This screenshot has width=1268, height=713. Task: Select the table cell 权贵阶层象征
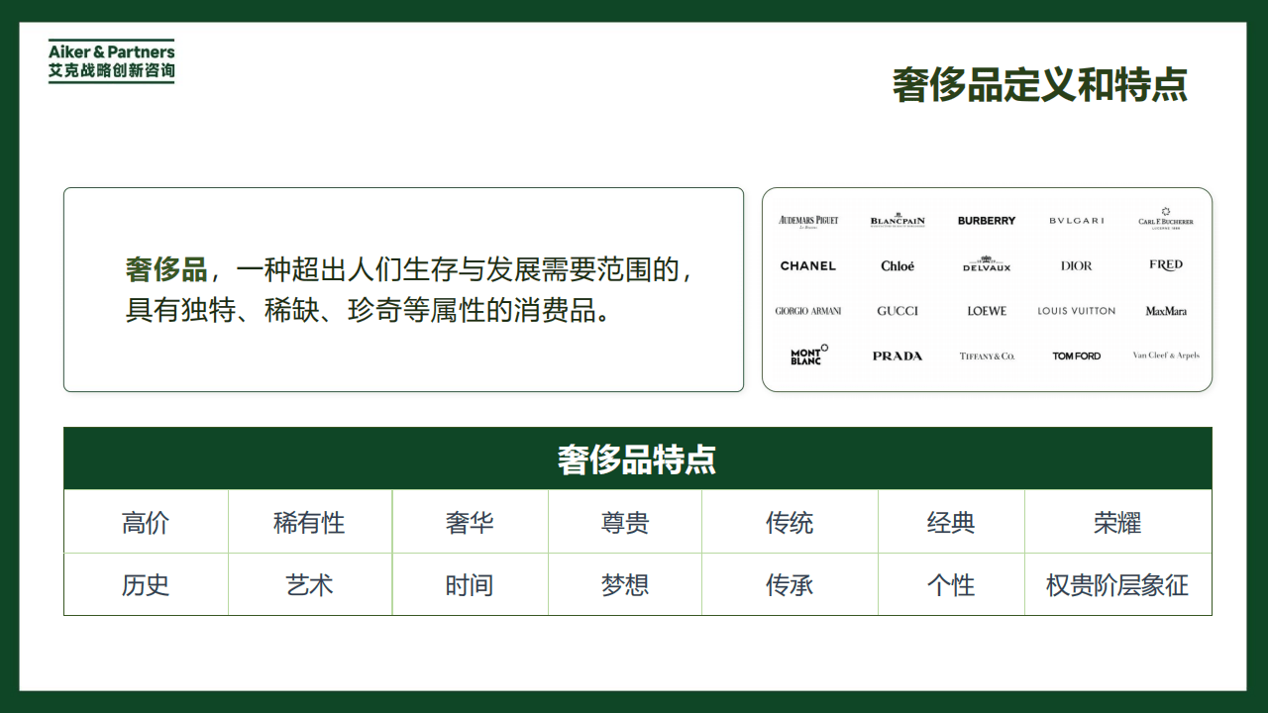click(x=1117, y=585)
